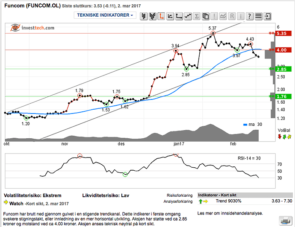The image size is (295, 227).
Task: Click the copy pages icon in toolbar
Action: (x=206, y=16)
